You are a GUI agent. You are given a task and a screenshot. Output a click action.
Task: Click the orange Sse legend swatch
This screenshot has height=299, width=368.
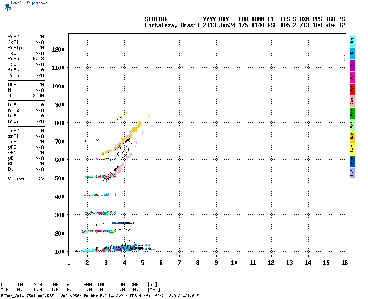[352, 137]
